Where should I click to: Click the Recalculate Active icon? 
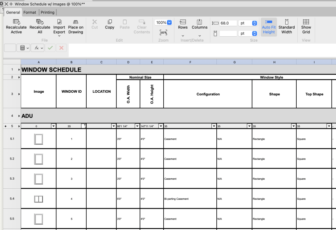[x=16, y=22]
